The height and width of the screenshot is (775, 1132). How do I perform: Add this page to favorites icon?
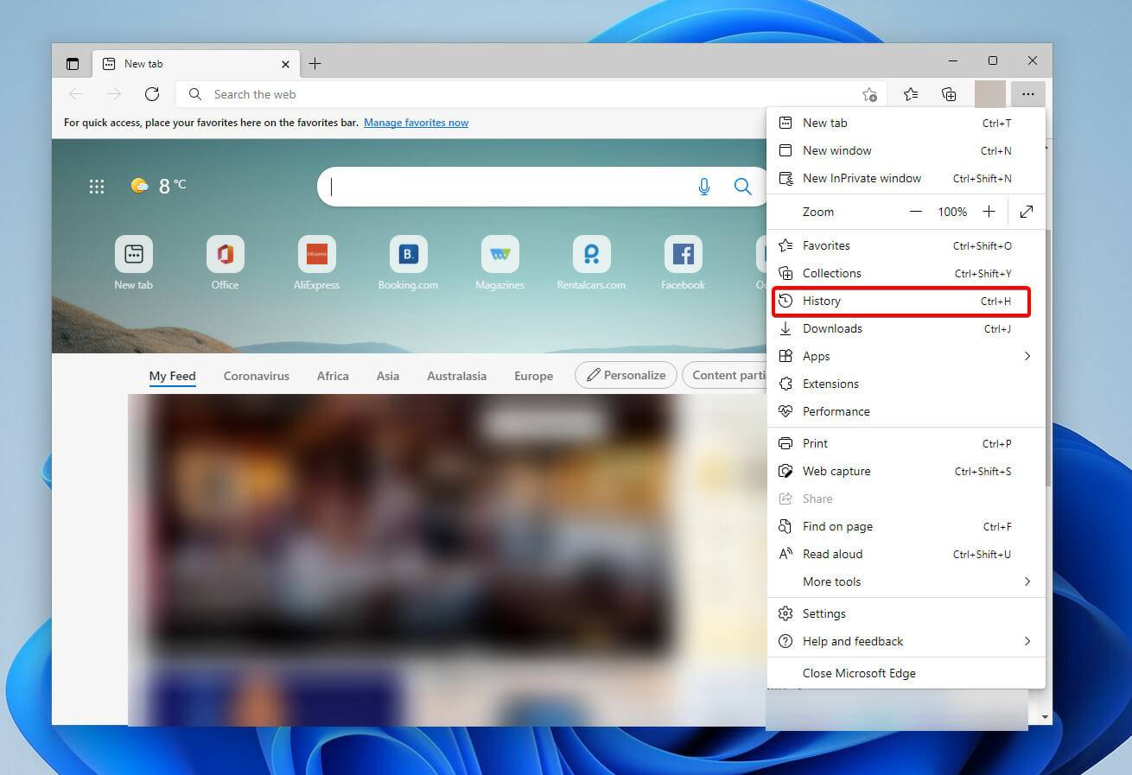pyautogui.click(x=869, y=94)
